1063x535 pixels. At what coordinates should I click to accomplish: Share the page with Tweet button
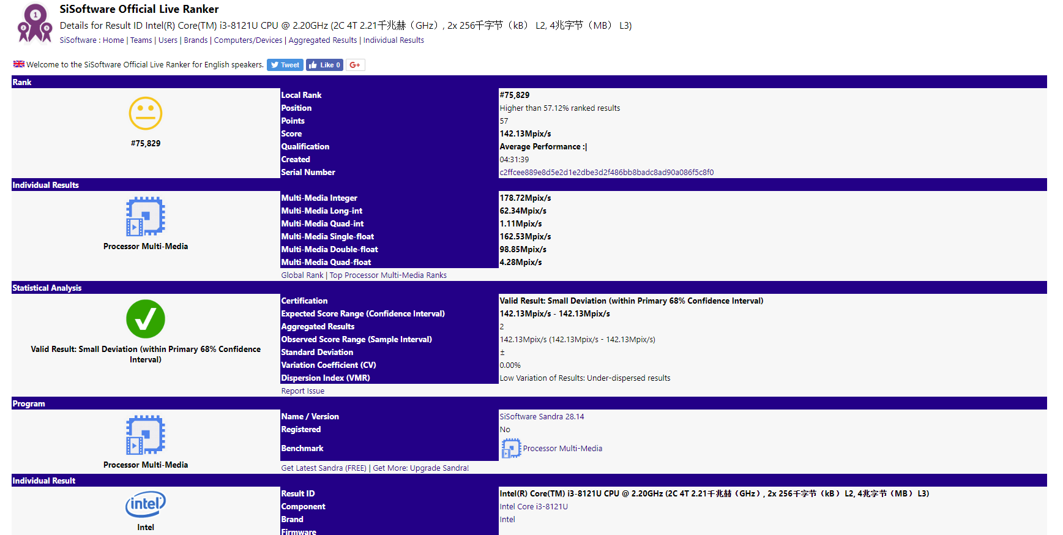pos(285,65)
